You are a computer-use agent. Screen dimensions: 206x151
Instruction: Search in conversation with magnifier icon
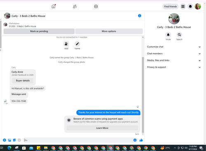click(179, 35)
